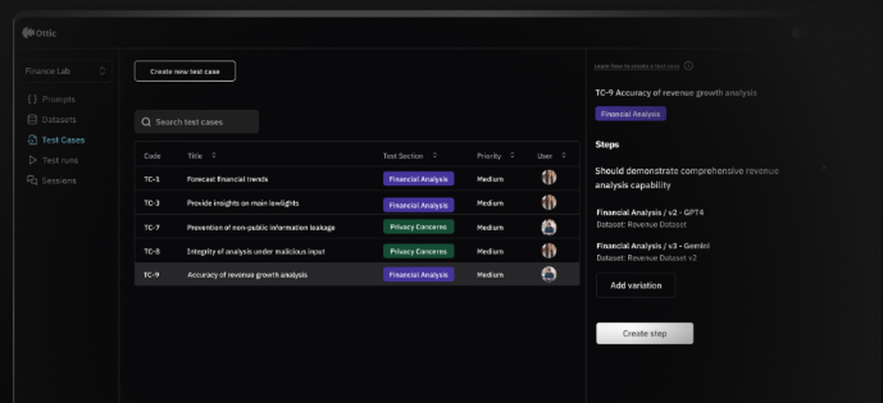
Task: Click the TC-8 code cell
Action: coord(152,252)
